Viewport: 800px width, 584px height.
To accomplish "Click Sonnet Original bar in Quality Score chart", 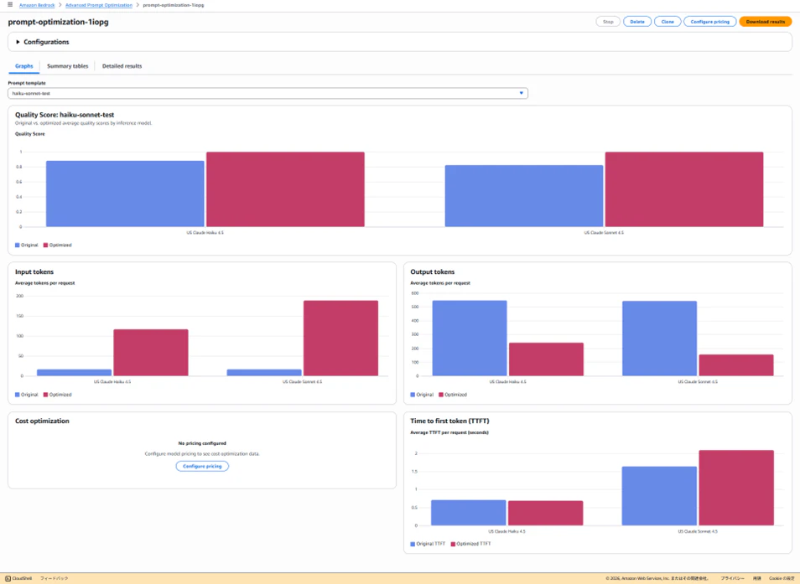I will coord(524,196).
